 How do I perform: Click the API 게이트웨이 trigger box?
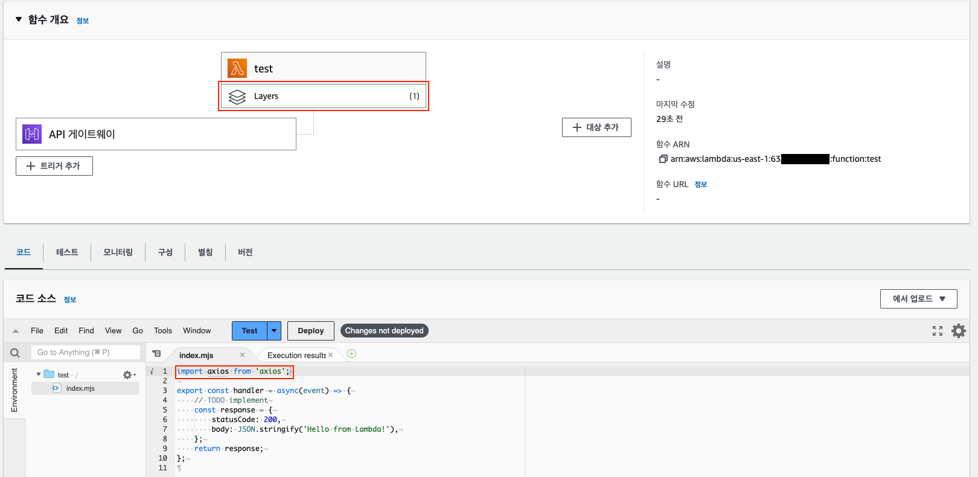[x=156, y=134]
